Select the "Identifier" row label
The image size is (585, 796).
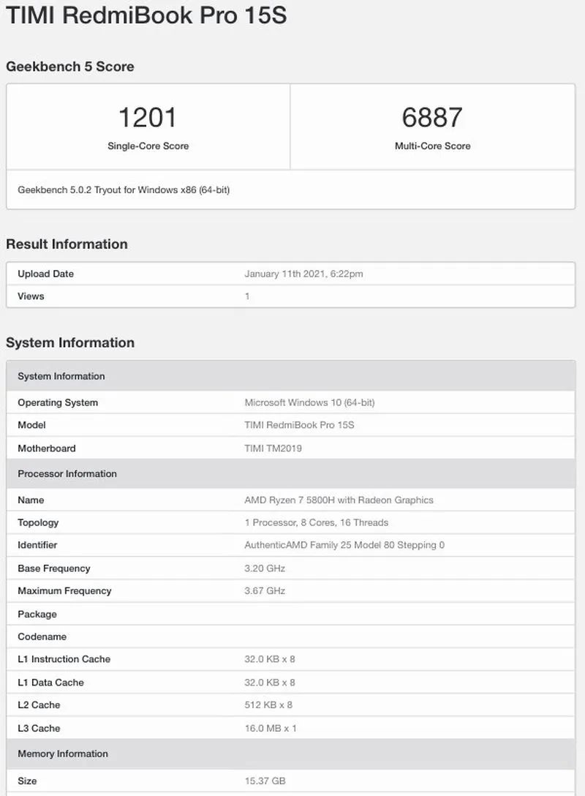tap(37, 545)
